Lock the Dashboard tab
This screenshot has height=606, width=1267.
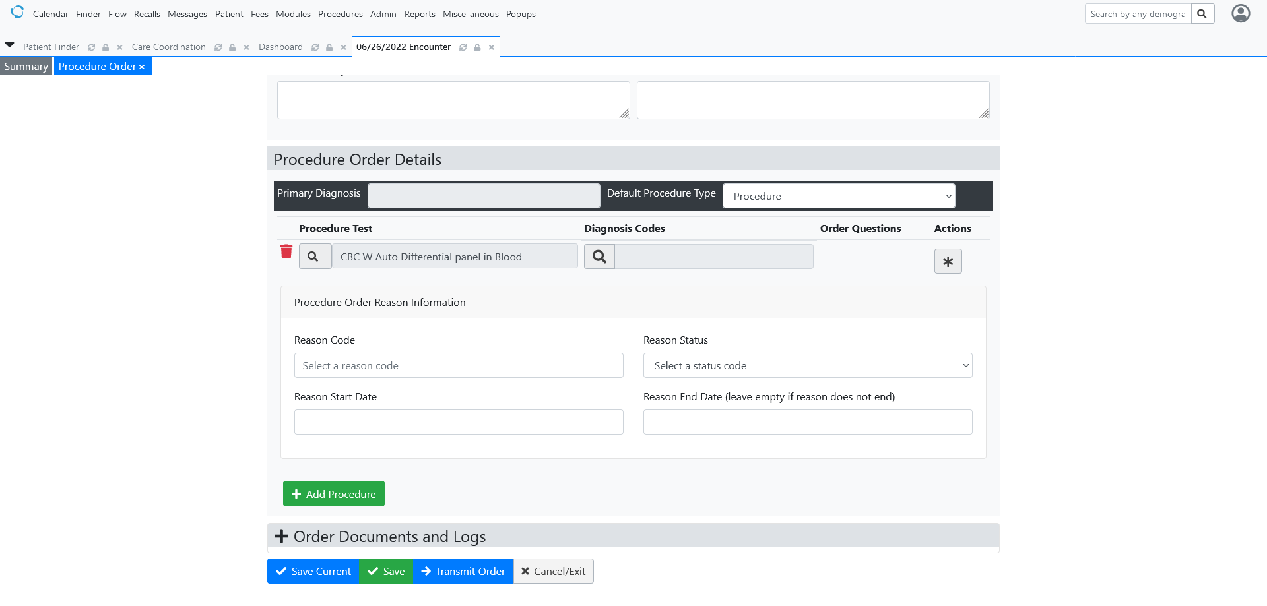329,47
